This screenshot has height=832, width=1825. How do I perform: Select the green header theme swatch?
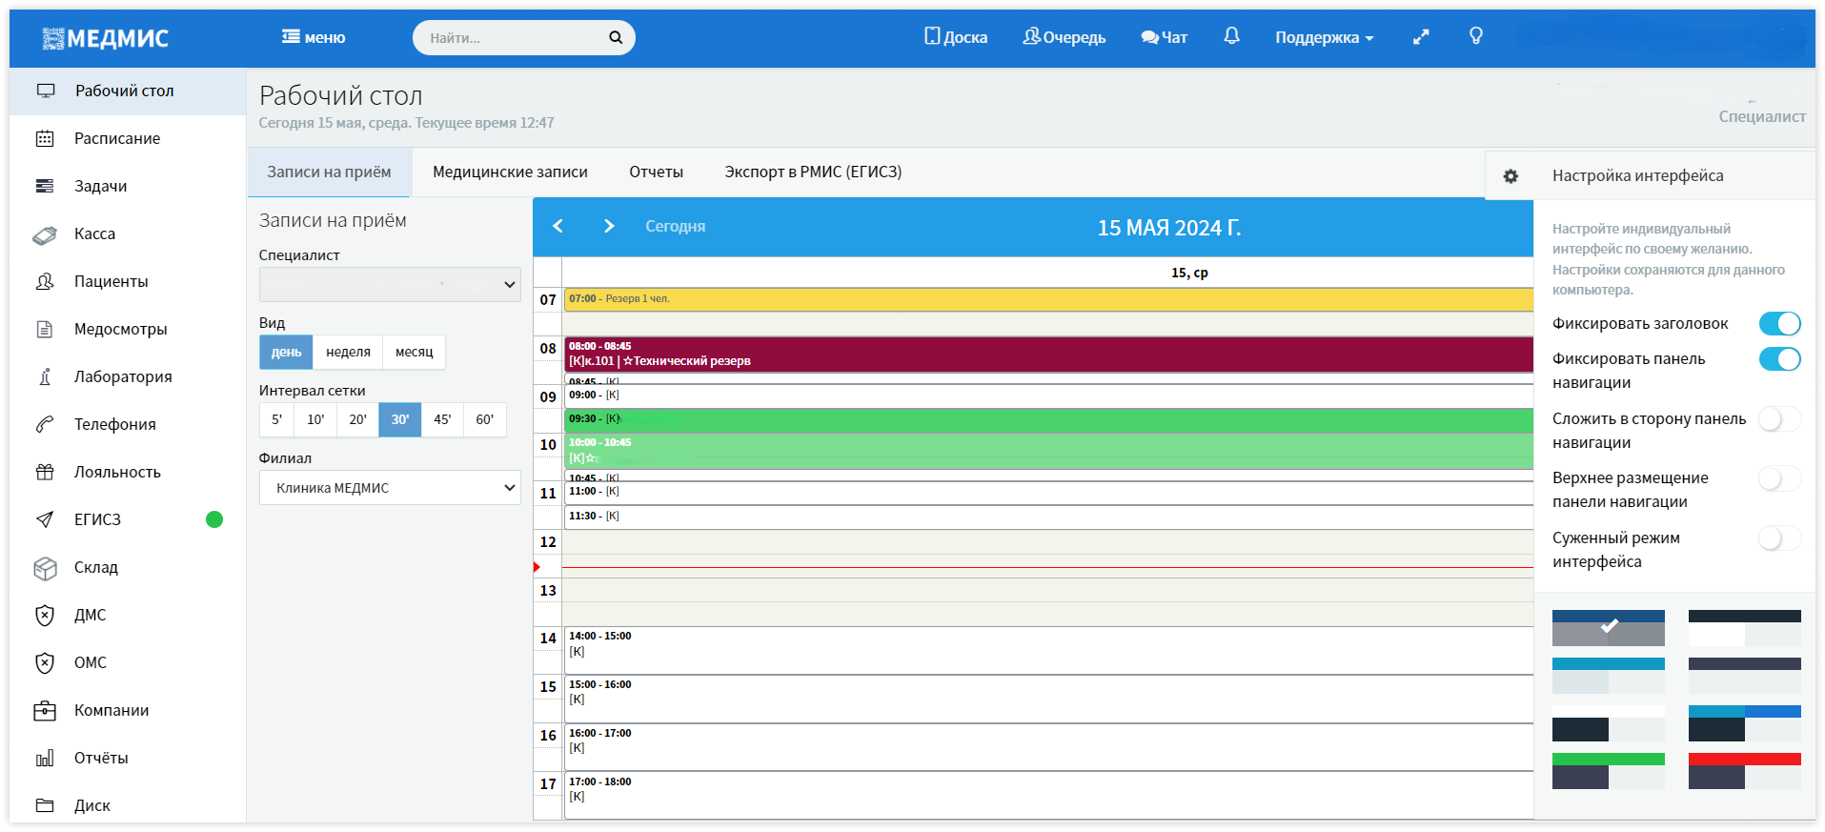pos(1608,770)
